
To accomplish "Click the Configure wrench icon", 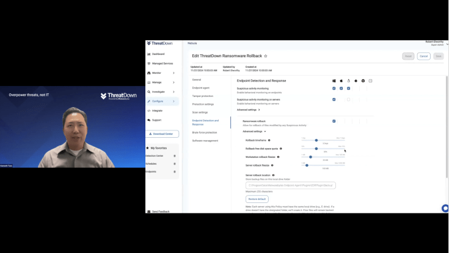I will (148, 101).
